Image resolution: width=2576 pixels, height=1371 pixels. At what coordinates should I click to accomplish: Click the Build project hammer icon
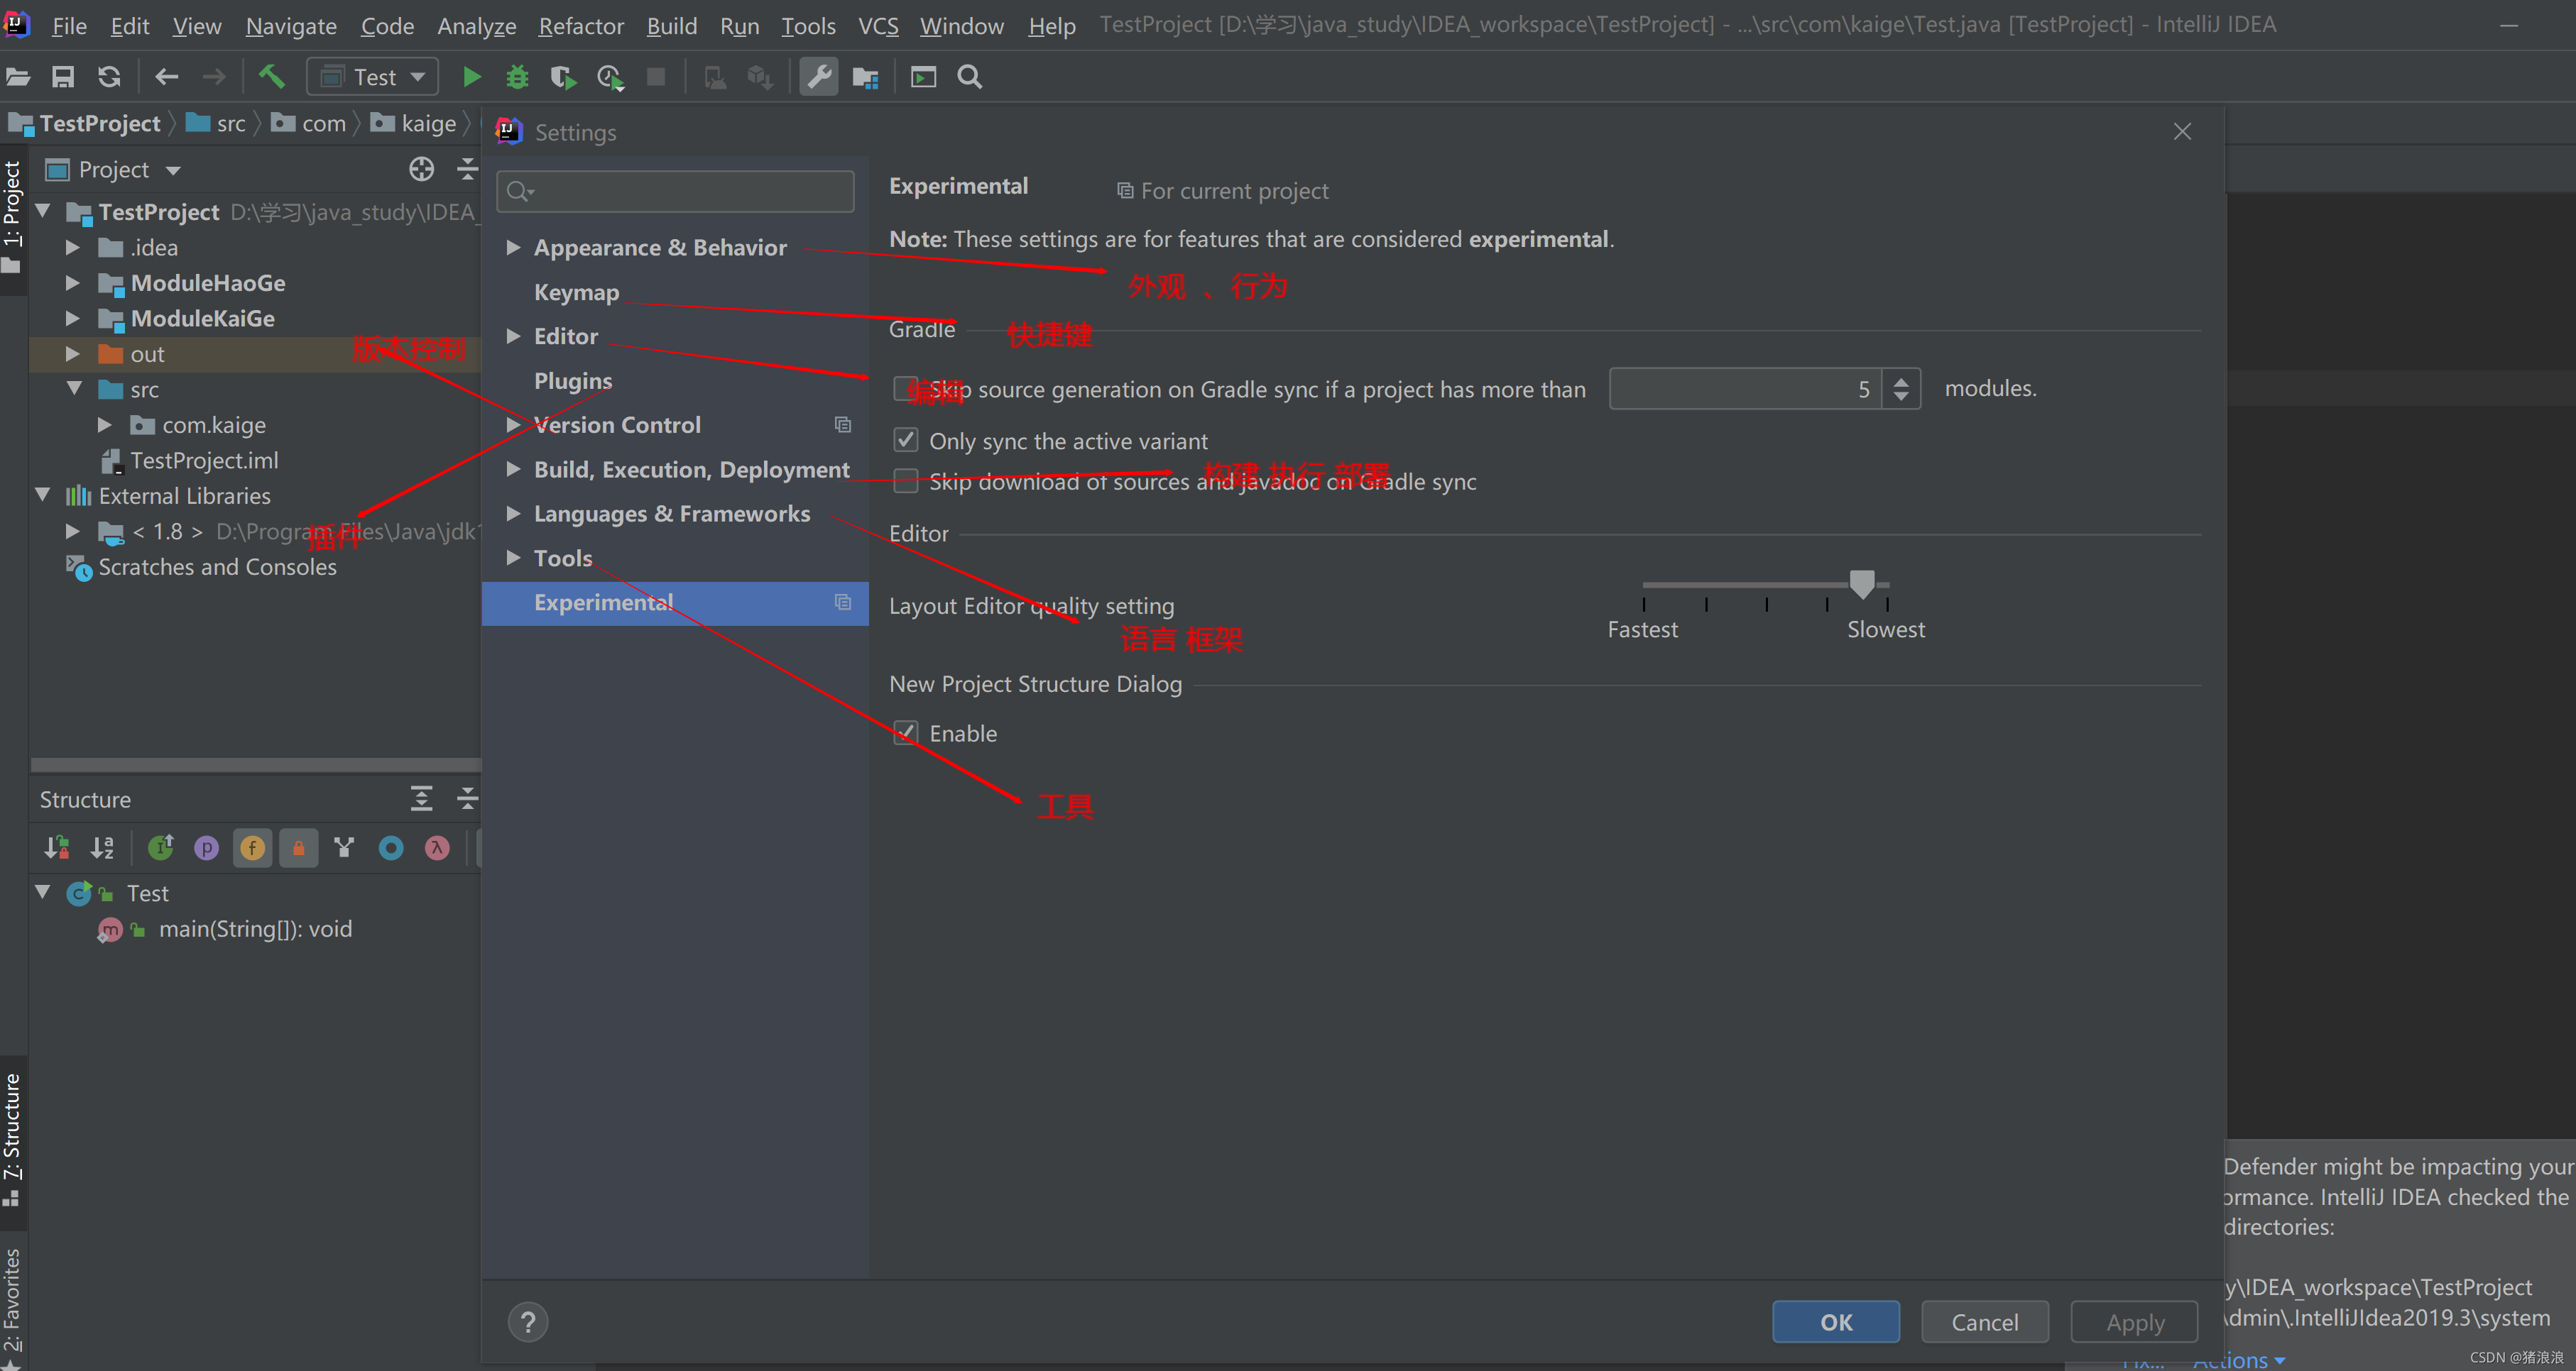(x=272, y=77)
